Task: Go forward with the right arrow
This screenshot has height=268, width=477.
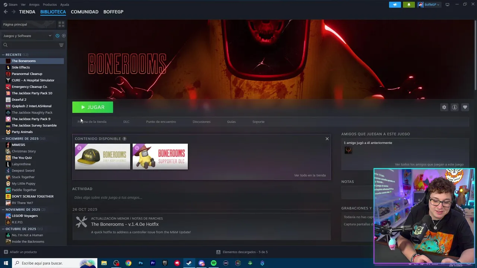Action: click(x=13, y=12)
